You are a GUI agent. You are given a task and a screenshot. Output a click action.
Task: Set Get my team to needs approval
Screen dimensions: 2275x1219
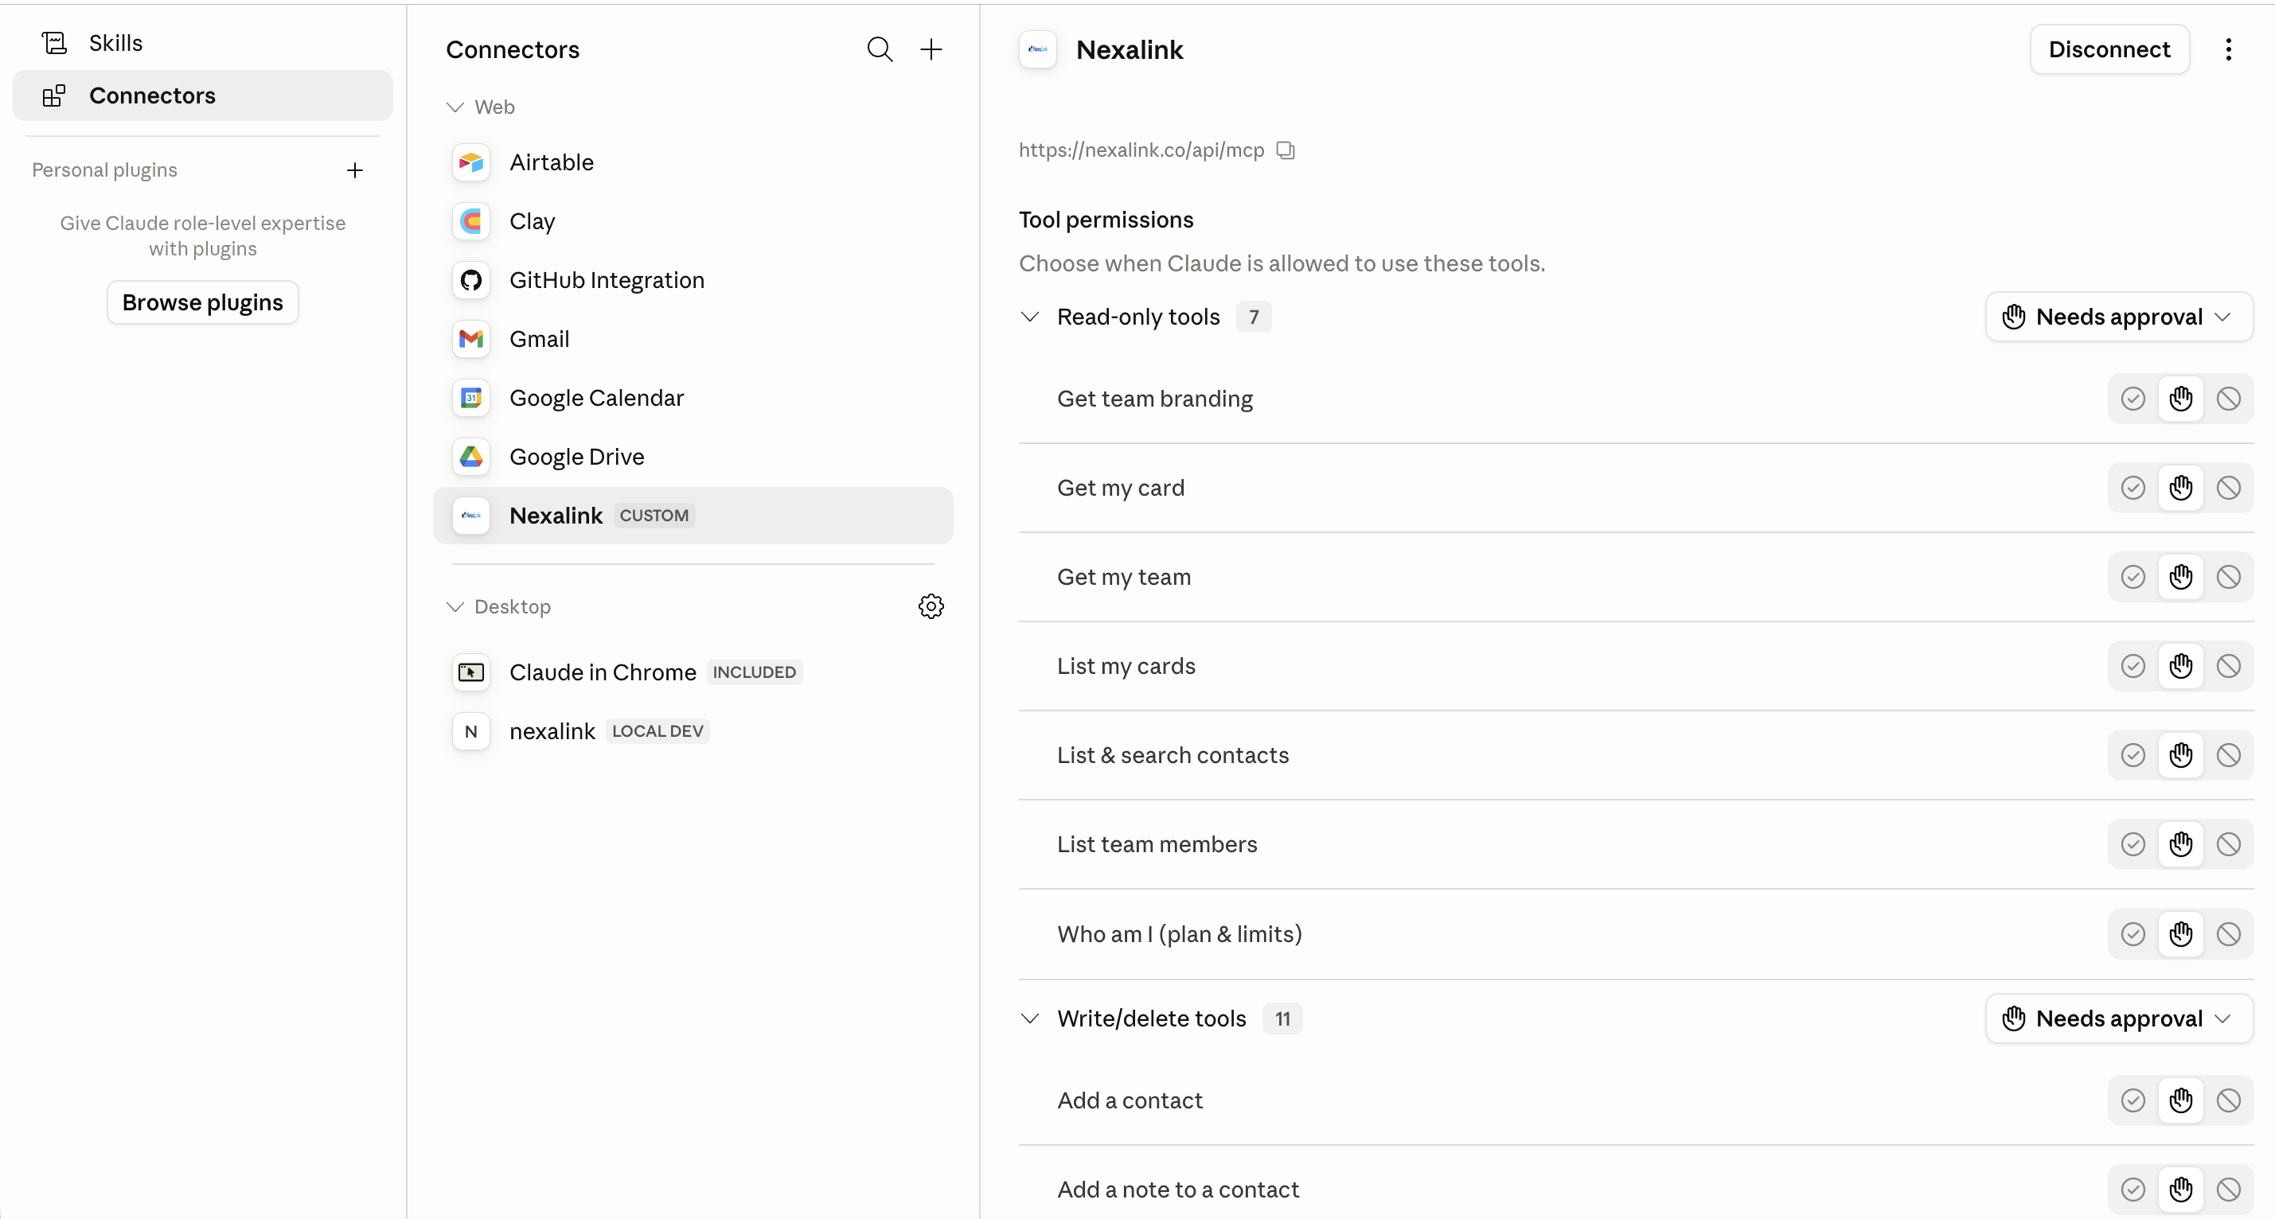(2180, 578)
